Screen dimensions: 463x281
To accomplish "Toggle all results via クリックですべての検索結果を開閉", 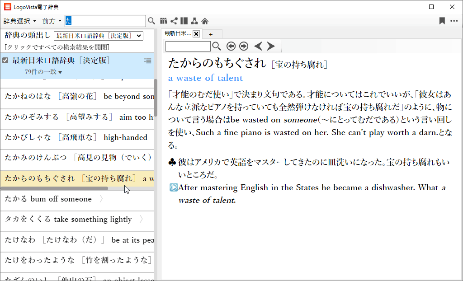I will pyautogui.click(x=56, y=47).
